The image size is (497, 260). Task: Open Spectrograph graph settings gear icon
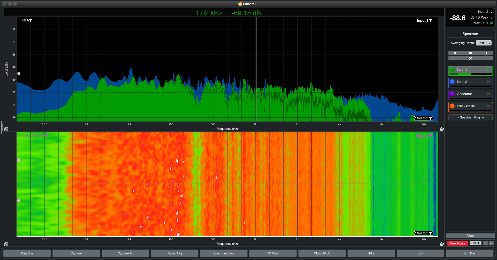pyautogui.click(x=442, y=244)
